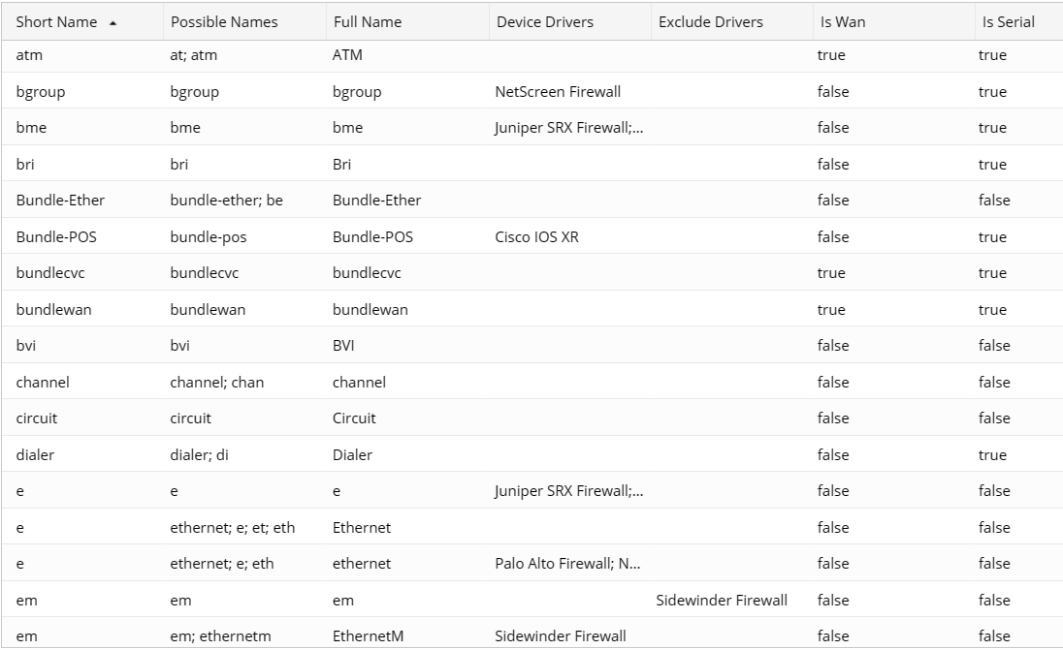Select the Cisco IOS XR driver cell

point(536,236)
